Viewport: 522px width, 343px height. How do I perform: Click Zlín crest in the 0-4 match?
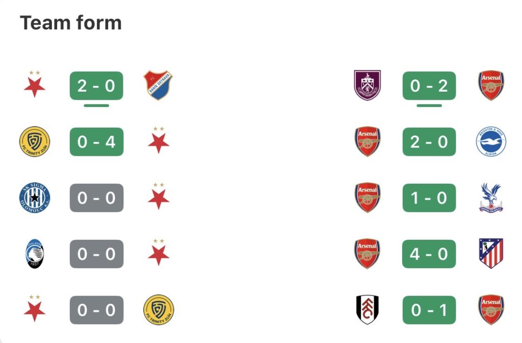35,141
